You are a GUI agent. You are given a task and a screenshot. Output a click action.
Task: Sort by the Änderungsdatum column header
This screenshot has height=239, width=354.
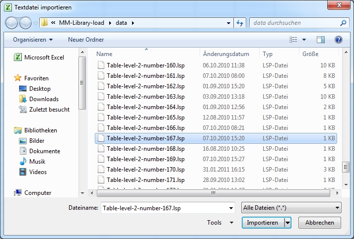click(226, 54)
